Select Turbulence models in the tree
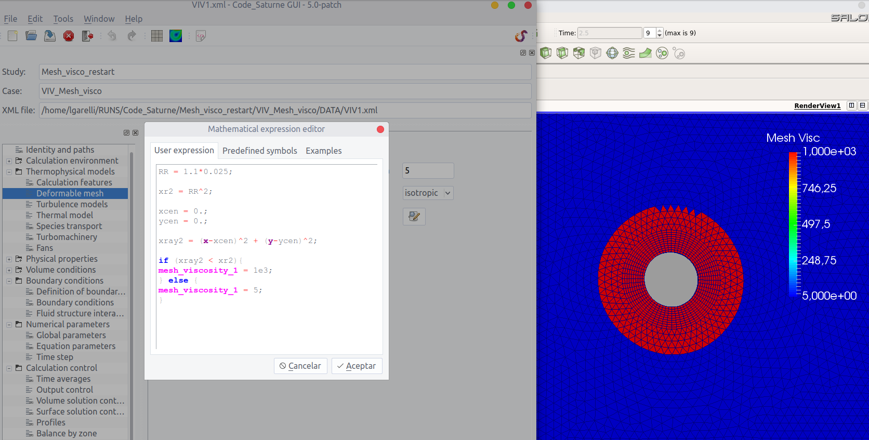Image resolution: width=869 pixels, height=440 pixels. point(72,204)
